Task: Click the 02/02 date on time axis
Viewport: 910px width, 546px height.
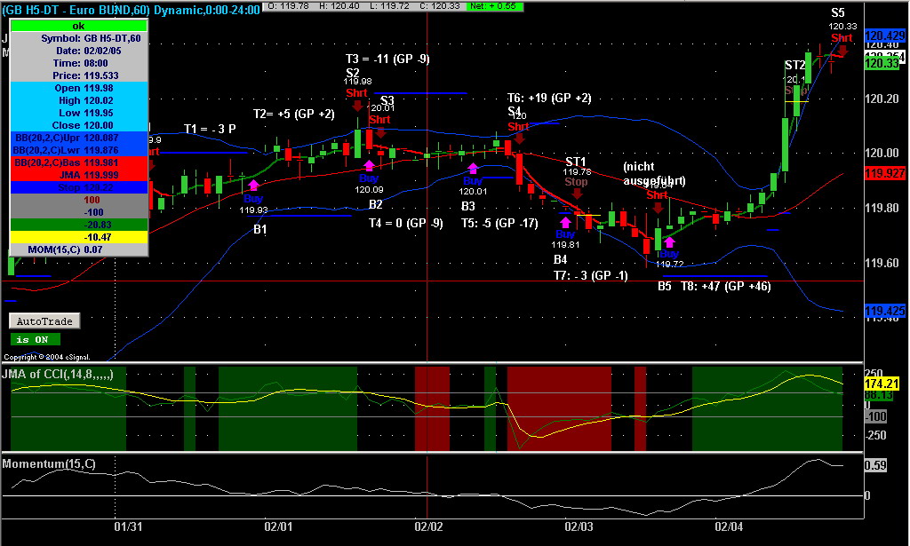Action: pyautogui.click(x=428, y=526)
